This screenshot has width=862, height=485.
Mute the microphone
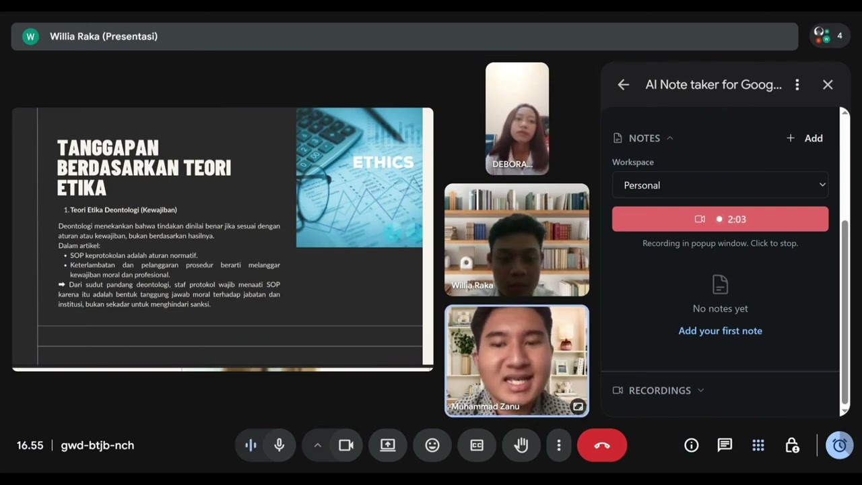[279, 445]
